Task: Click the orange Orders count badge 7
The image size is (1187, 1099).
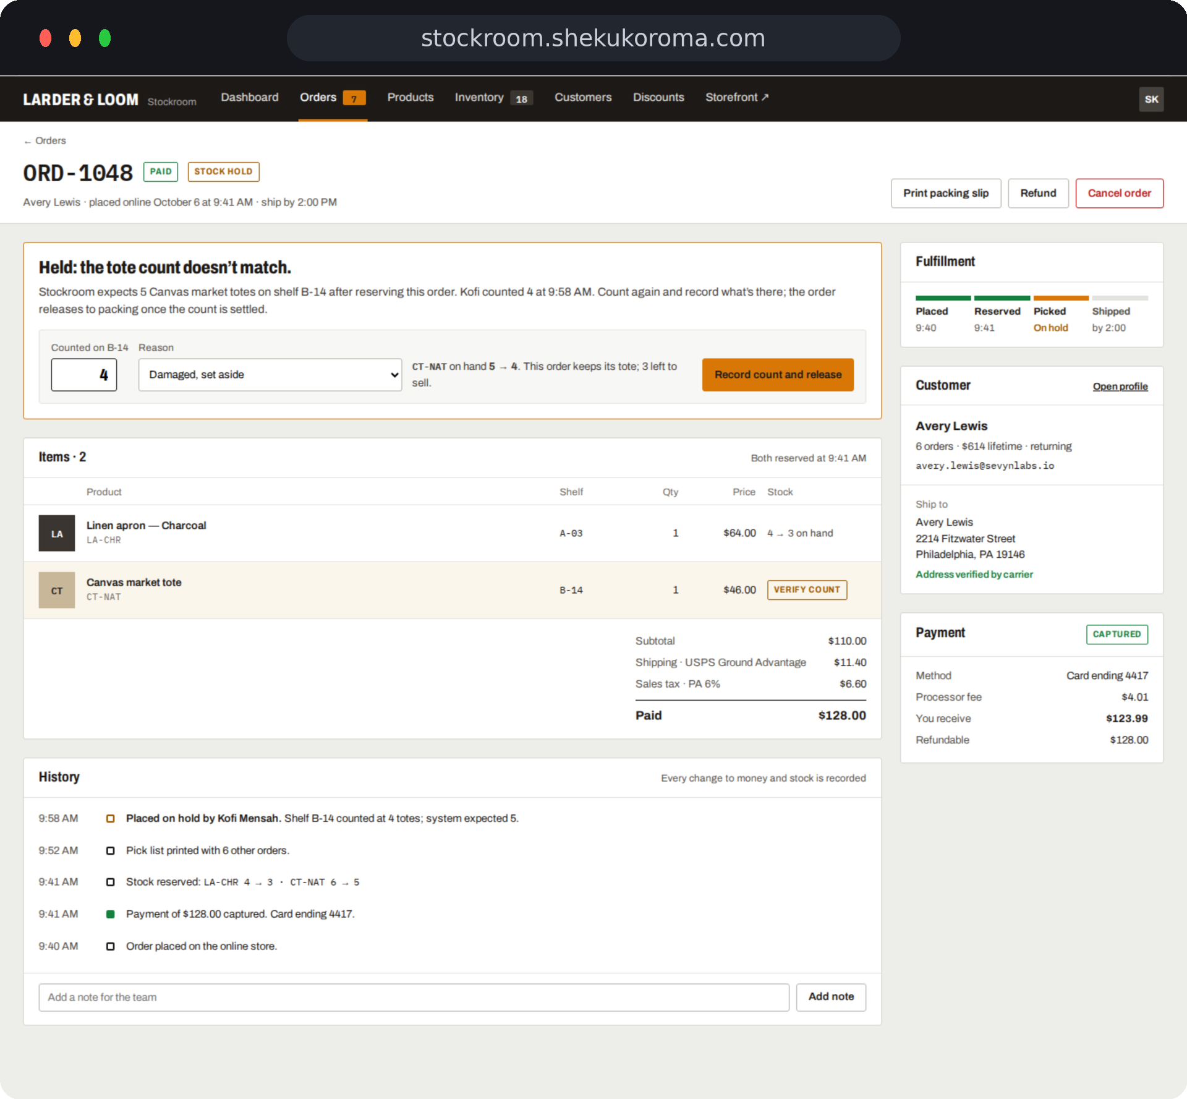Action: (x=354, y=98)
